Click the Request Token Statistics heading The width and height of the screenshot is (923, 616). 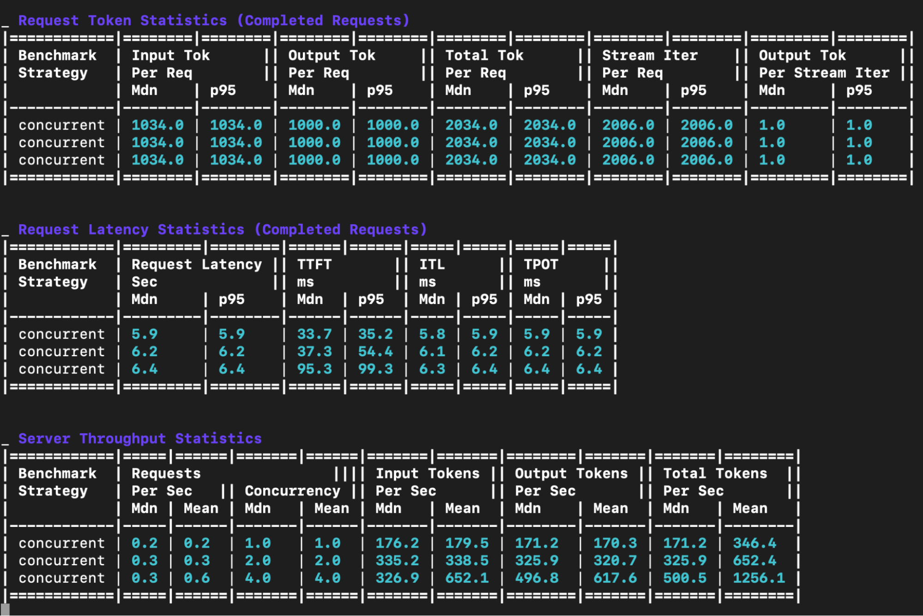click(x=213, y=21)
